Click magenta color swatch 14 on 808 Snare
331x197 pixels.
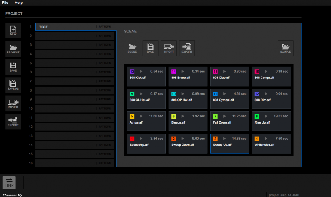pyautogui.click(x=174, y=72)
